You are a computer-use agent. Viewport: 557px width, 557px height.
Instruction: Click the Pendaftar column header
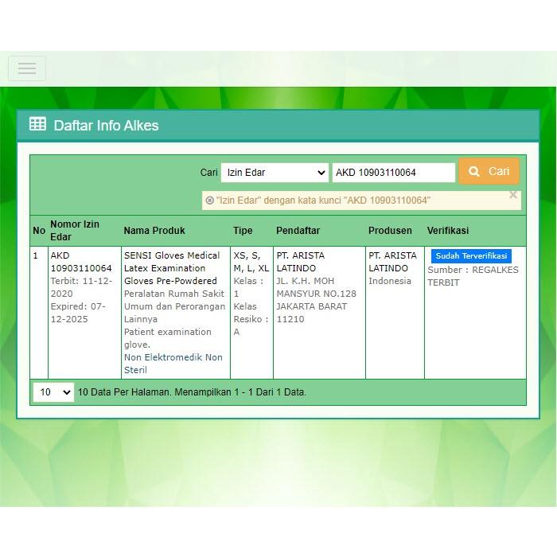click(298, 231)
